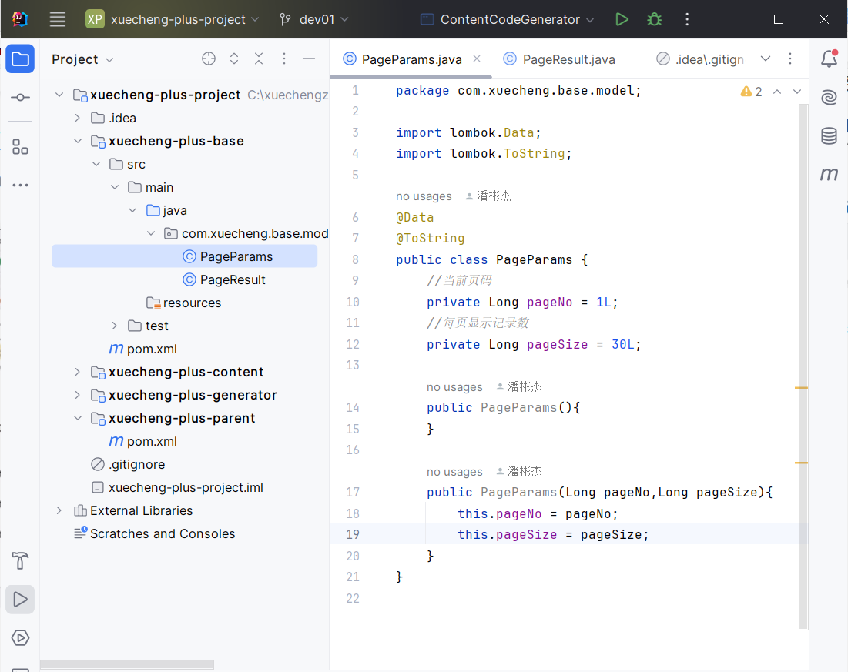This screenshot has height=672, width=848.
Task: Open the Database tool window
Action: point(829,135)
